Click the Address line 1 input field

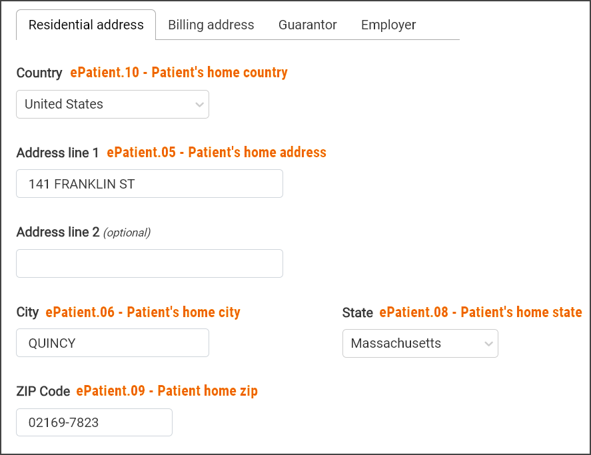pyautogui.click(x=149, y=184)
